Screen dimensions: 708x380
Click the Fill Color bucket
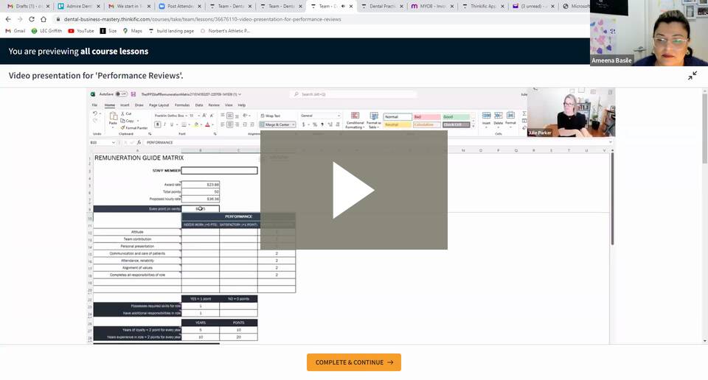point(196,124)
